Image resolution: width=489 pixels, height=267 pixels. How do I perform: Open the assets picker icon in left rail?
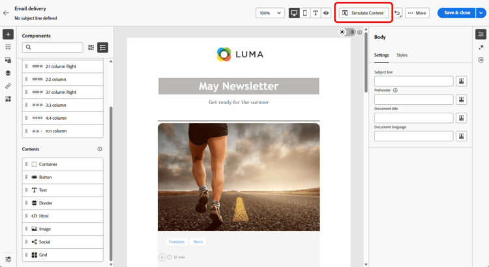(x=8, y=60)
